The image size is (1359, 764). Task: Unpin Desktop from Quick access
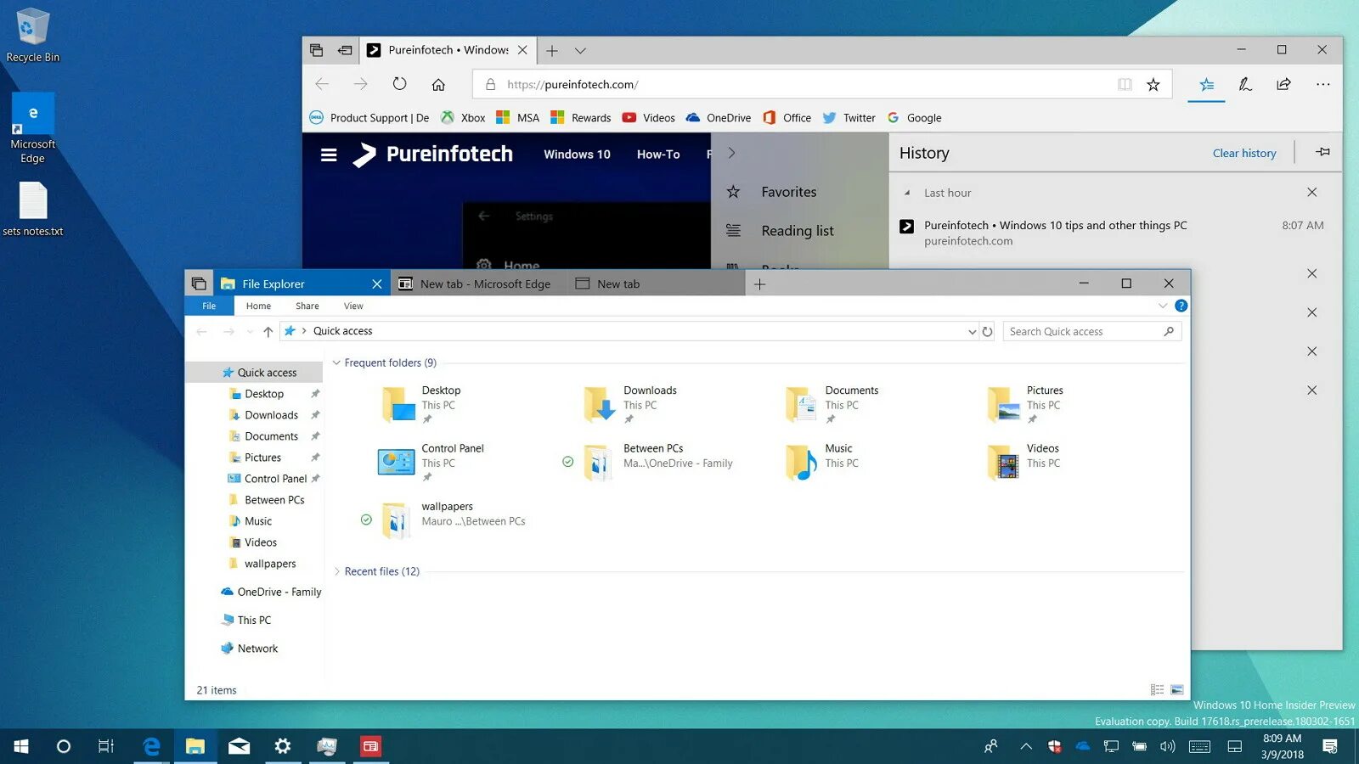(x=314, y=393)
